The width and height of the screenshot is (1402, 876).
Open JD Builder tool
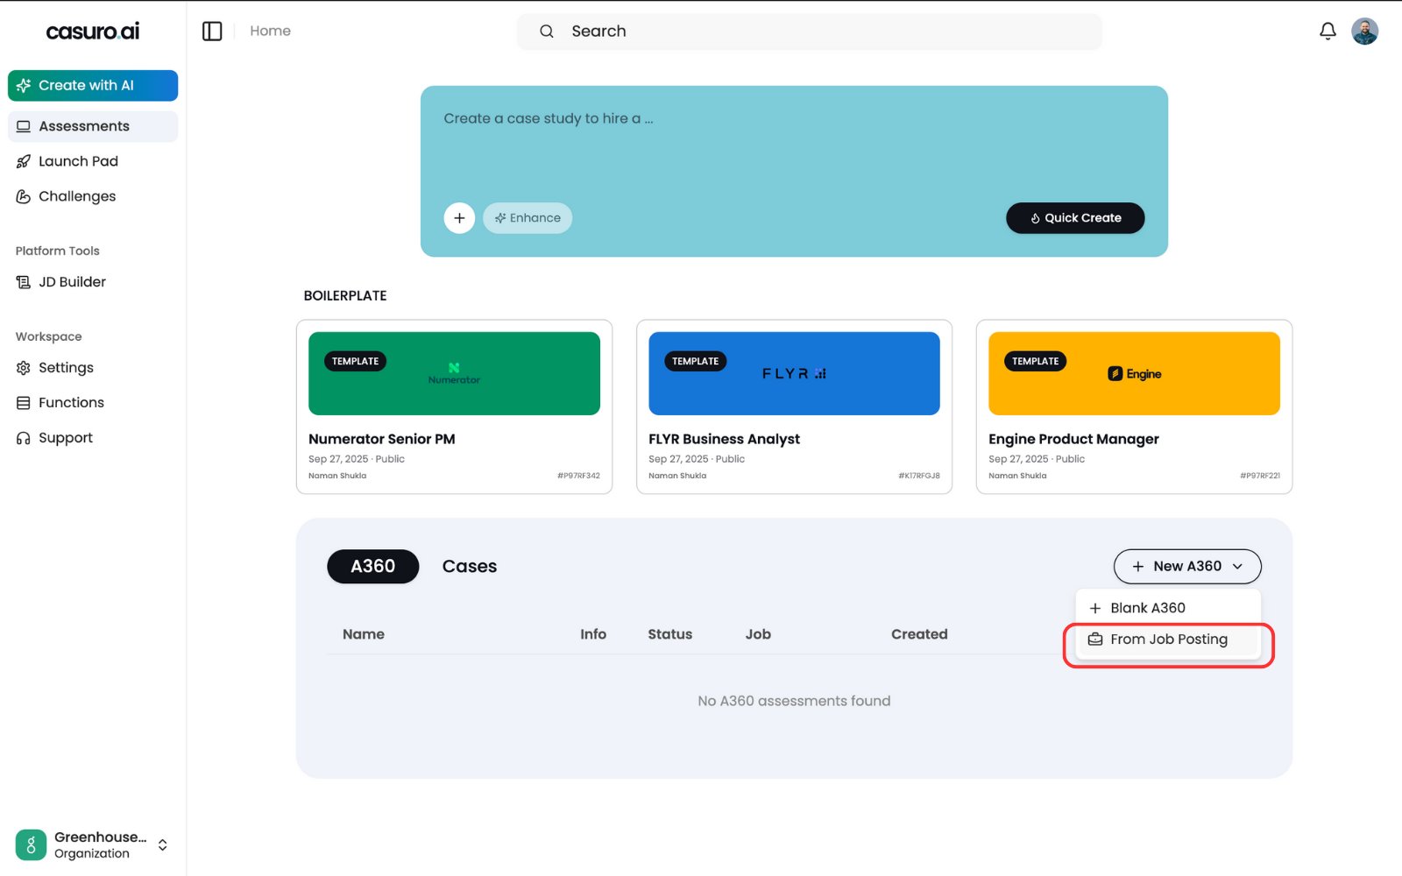click(x=93, y=282)
